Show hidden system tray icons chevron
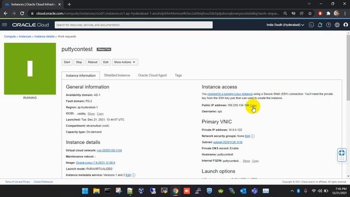Screen dimensions: 350x197 pos(292,191)
